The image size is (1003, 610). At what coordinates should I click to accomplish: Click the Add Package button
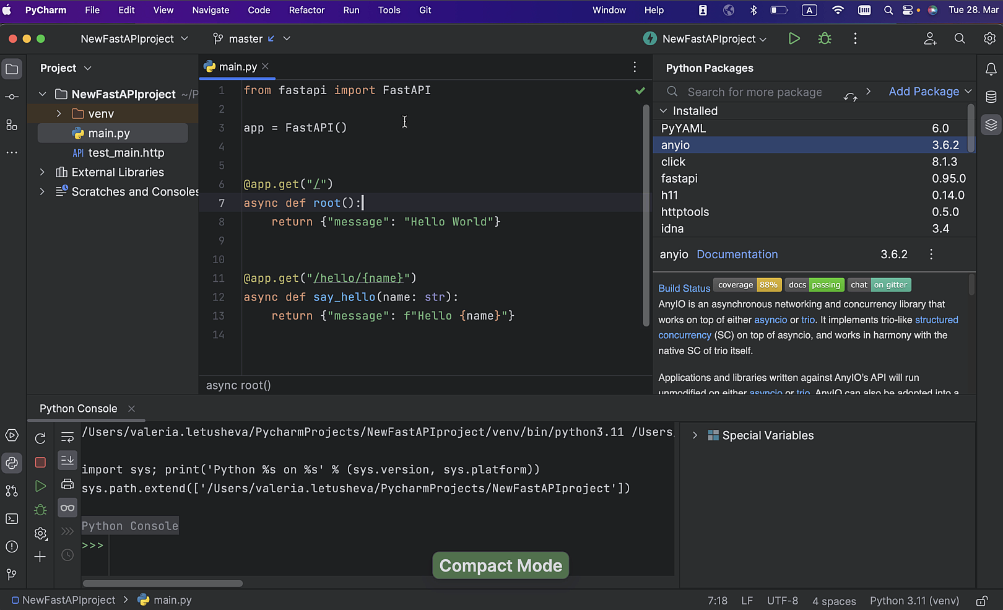(x=924, y=92)
